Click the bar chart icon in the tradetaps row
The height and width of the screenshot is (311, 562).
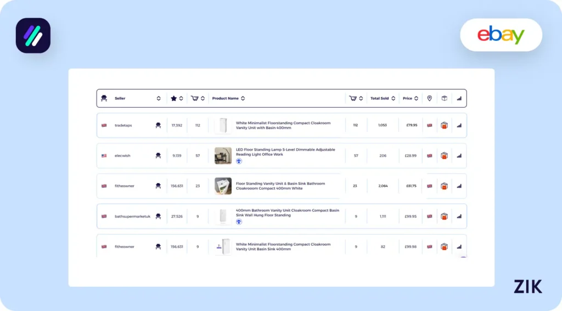point(459,125)
